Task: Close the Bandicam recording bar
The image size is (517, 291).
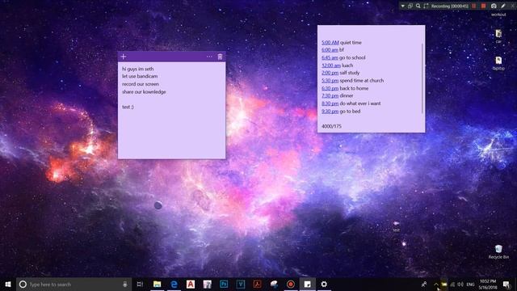Action: click(513, 6)
